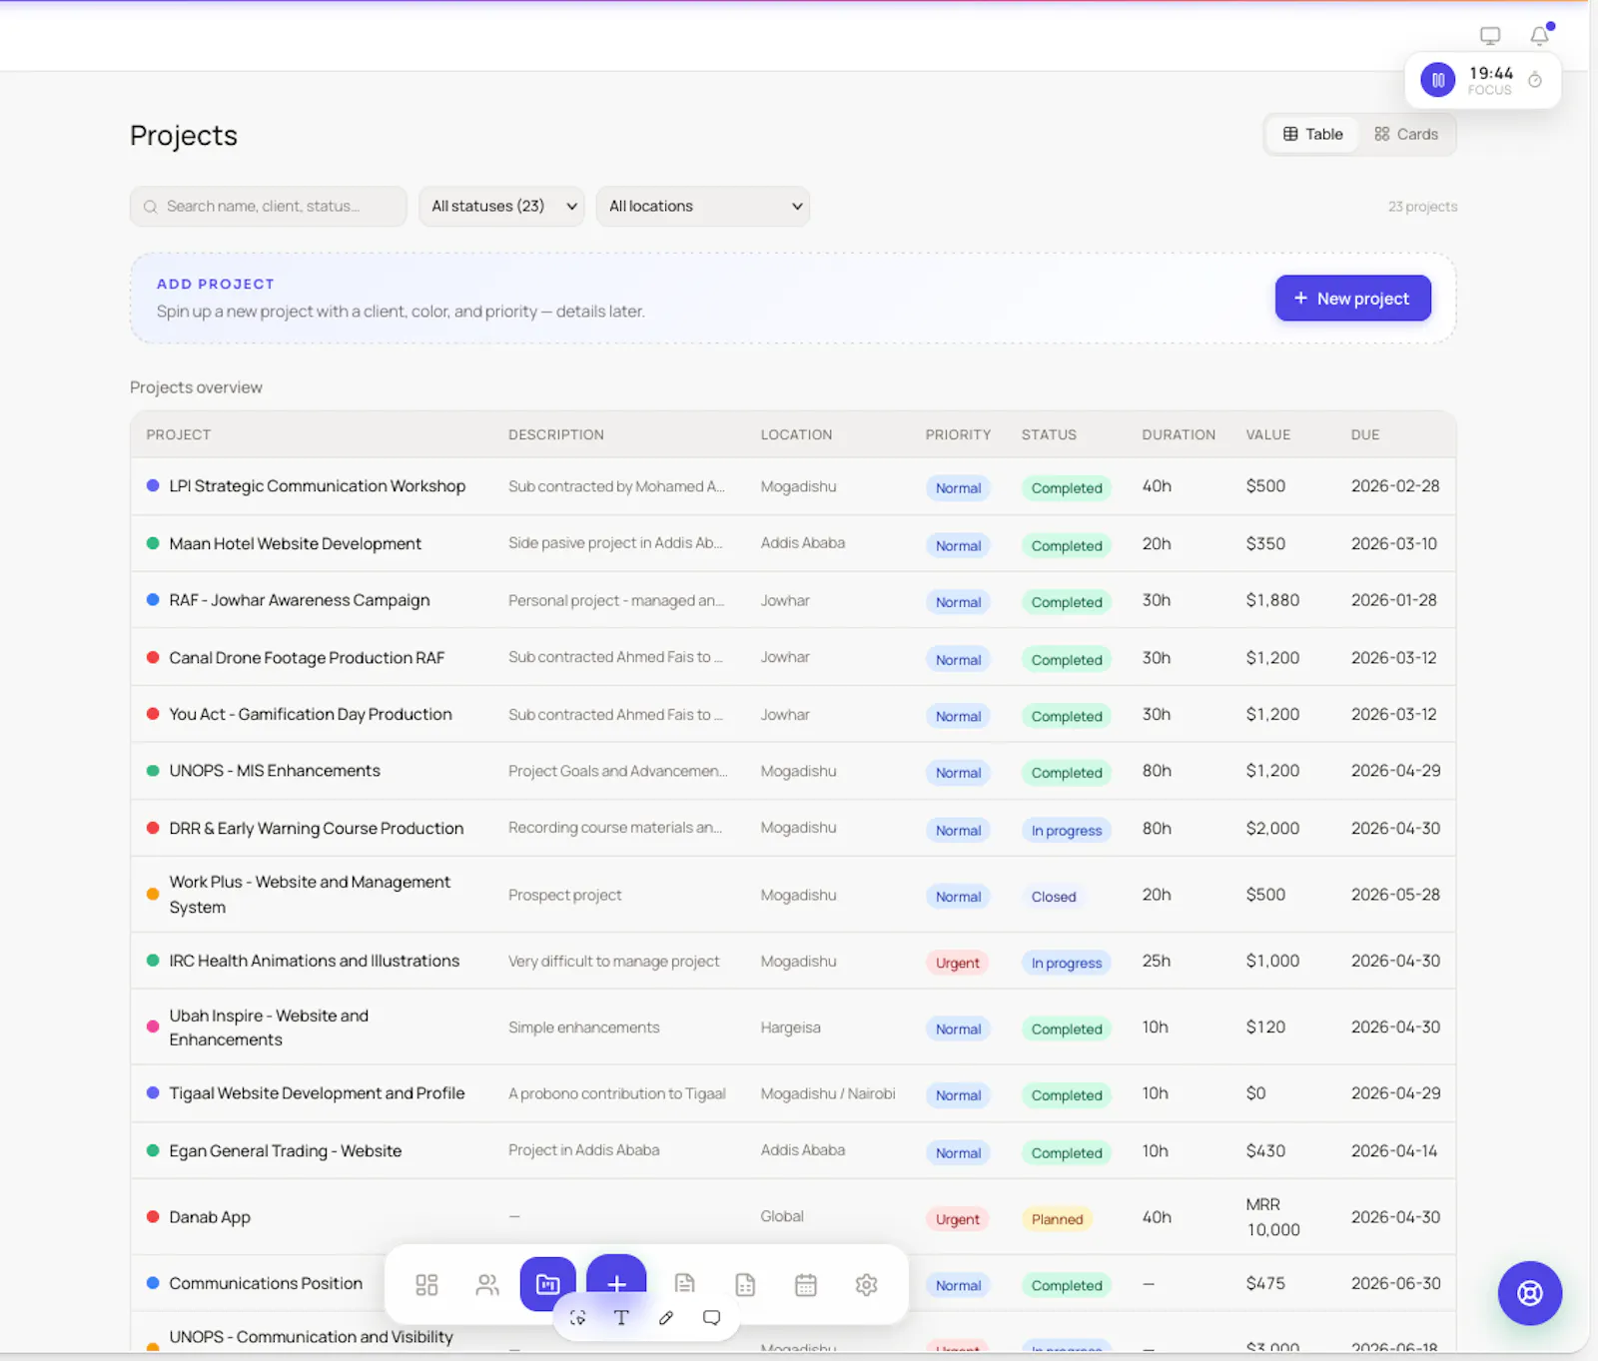Open the notifications bell

click(x=1539, y=36)
